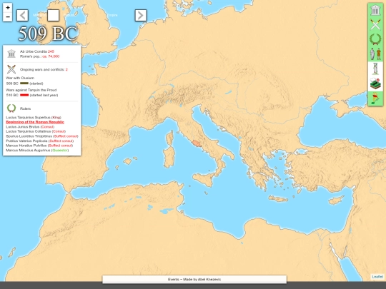The height and width of the screenshot is (289, 386).
Task: Click the timeline slider handle square
Action: point(53,16)
